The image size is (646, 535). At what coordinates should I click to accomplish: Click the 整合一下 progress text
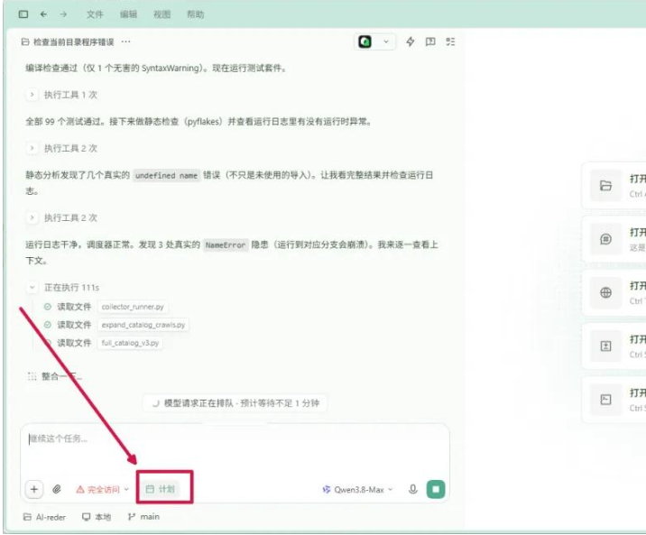tap(61, 376)
